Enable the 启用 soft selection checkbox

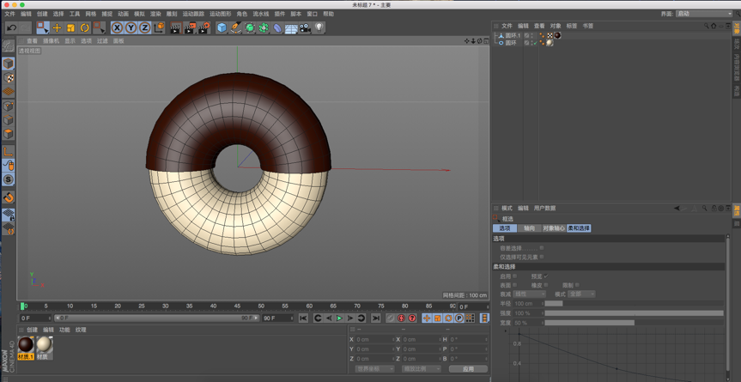(514, 276)
